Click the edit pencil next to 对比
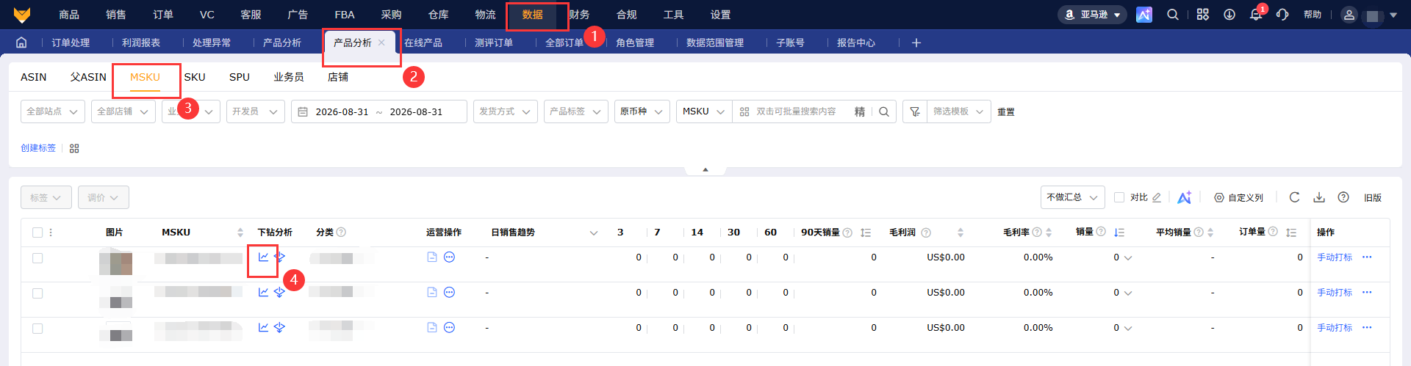 pyautogui.click(x=1157, y=197)
